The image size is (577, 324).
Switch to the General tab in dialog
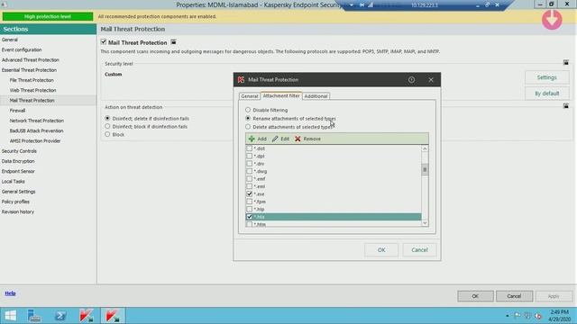249,96
